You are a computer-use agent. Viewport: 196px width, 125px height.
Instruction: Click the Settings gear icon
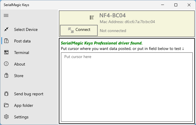tap(6, 117)
